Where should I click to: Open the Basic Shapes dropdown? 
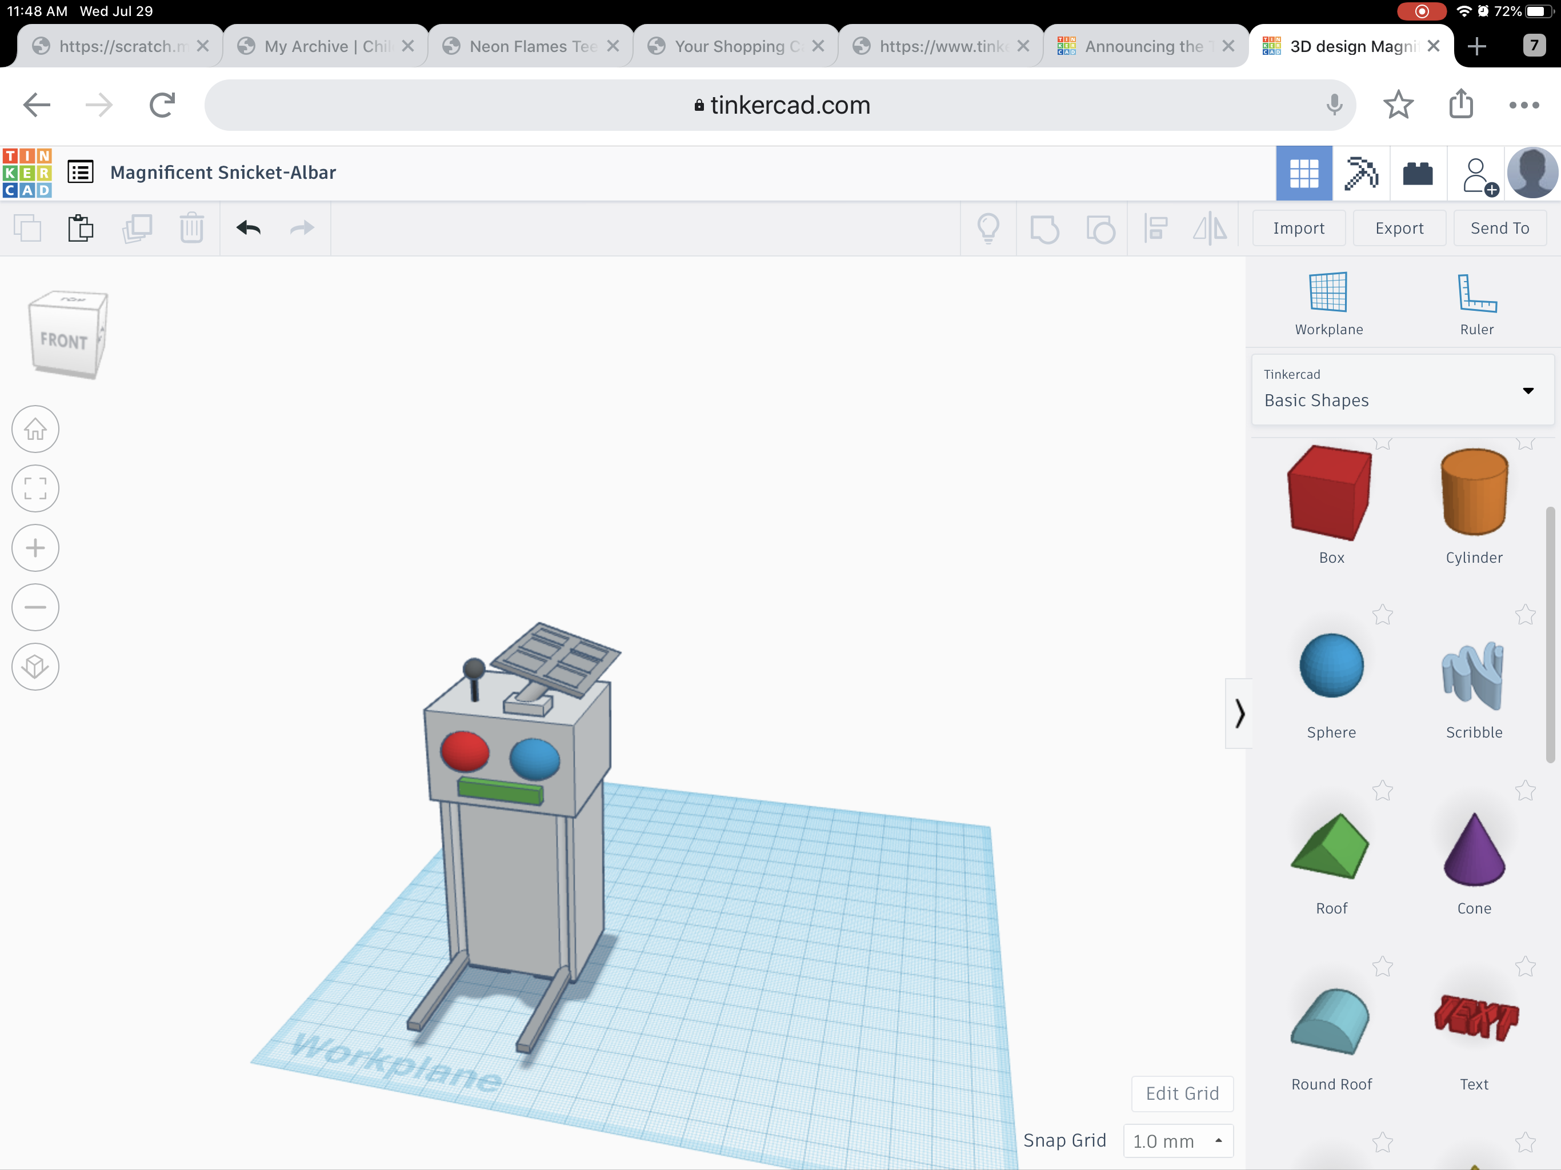(x=1402, y=390)
